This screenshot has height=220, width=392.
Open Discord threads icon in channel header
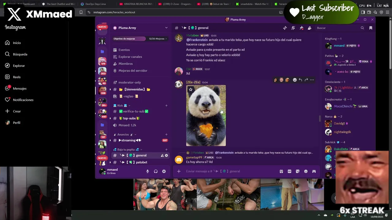point(285,28)
